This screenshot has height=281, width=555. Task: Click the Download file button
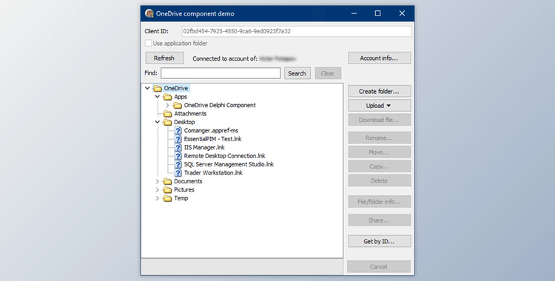point(380,120)
